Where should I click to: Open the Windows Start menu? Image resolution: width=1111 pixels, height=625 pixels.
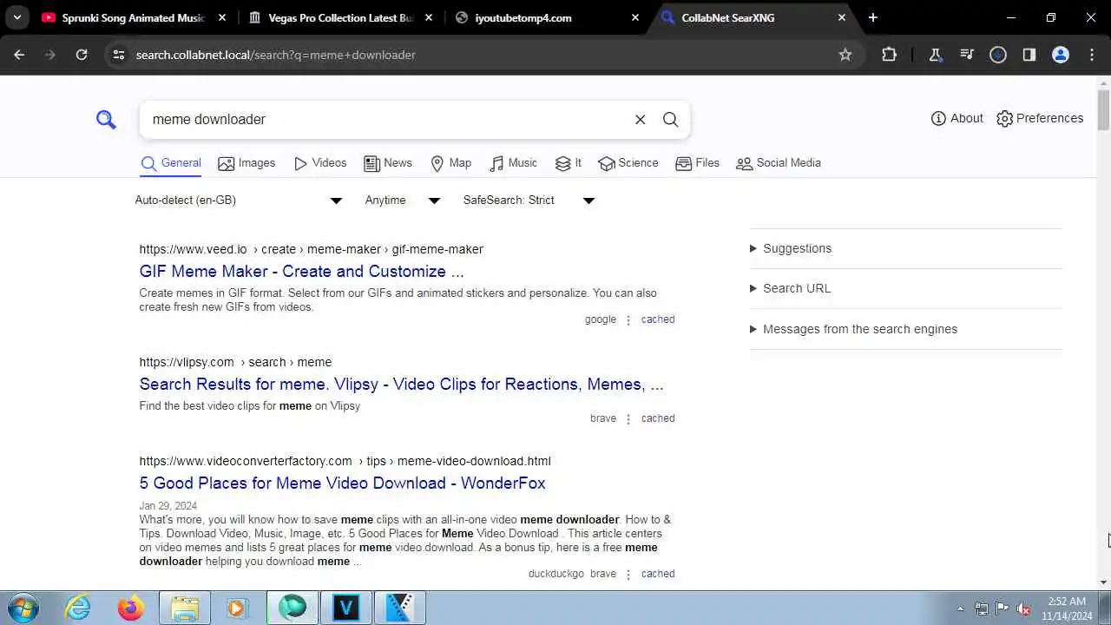23,608
